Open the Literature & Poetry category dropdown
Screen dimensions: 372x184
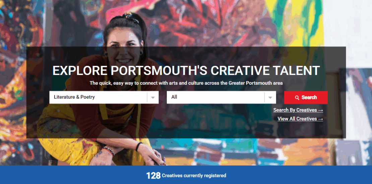tap(104, 97)
